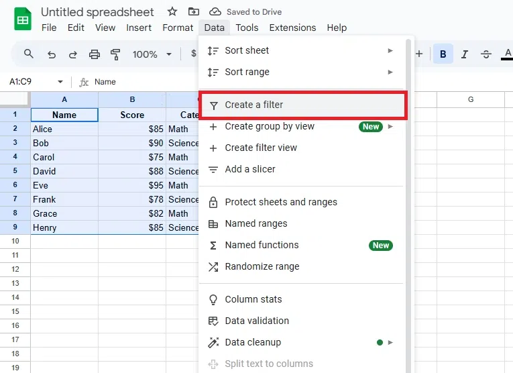Click the Score header cell

pyautogui.click(x=132, y=115)
